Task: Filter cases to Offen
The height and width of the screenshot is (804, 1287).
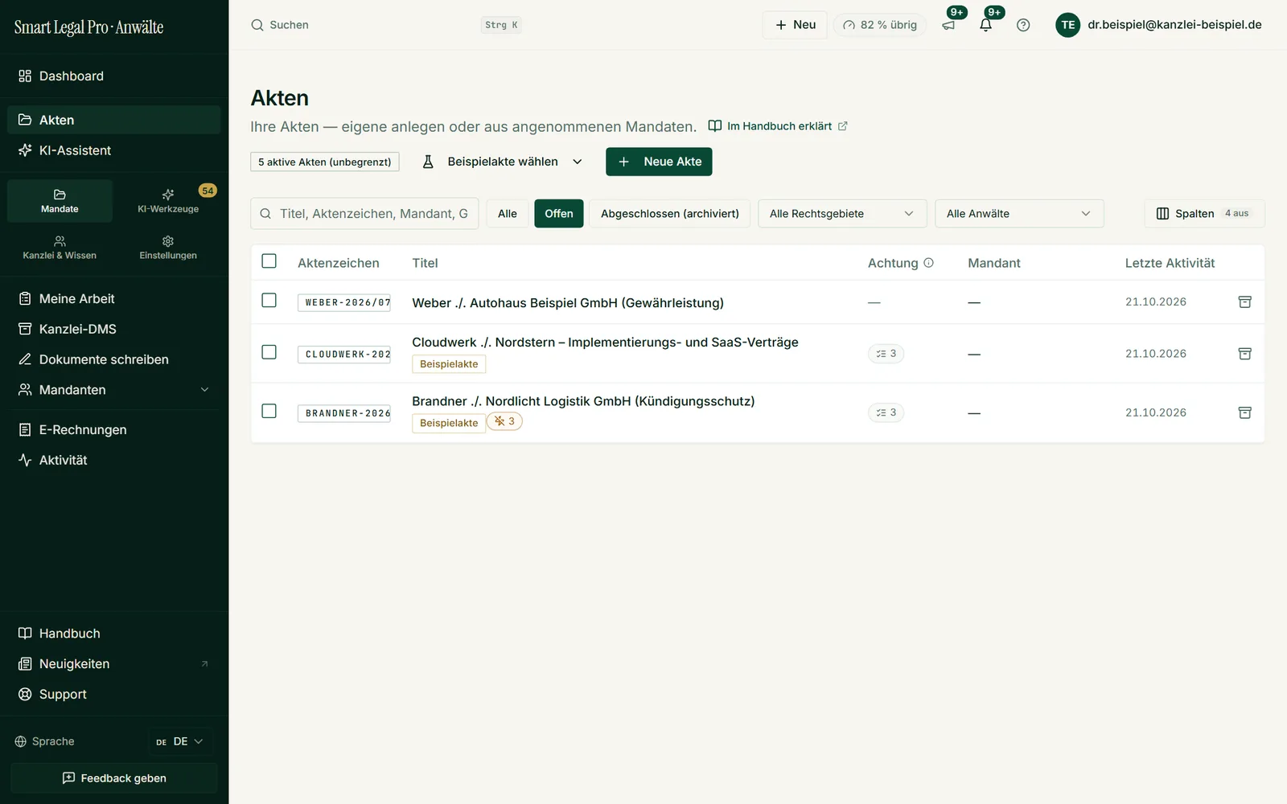Action: click(x=559, y=214)
